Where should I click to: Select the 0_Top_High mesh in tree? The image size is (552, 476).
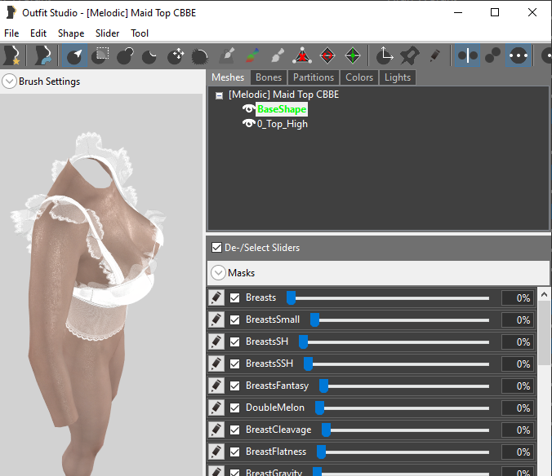(282, 124)
